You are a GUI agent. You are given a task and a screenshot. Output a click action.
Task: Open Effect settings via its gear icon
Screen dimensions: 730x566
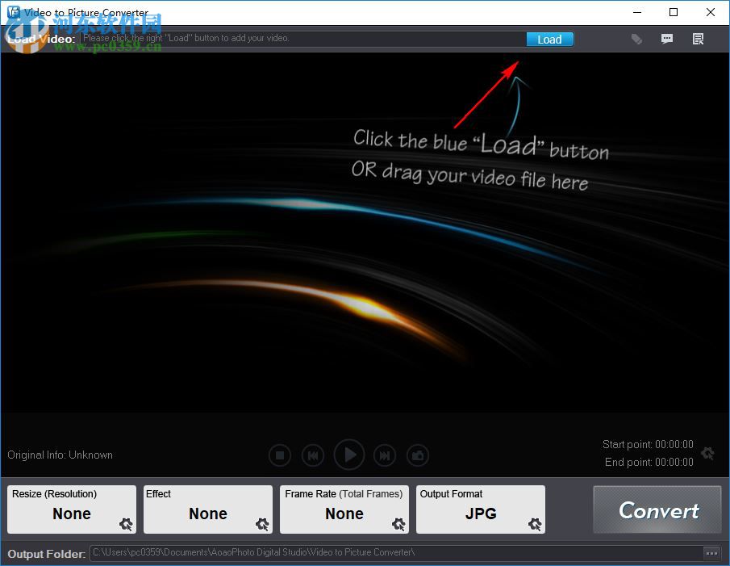tap(261, 525)
